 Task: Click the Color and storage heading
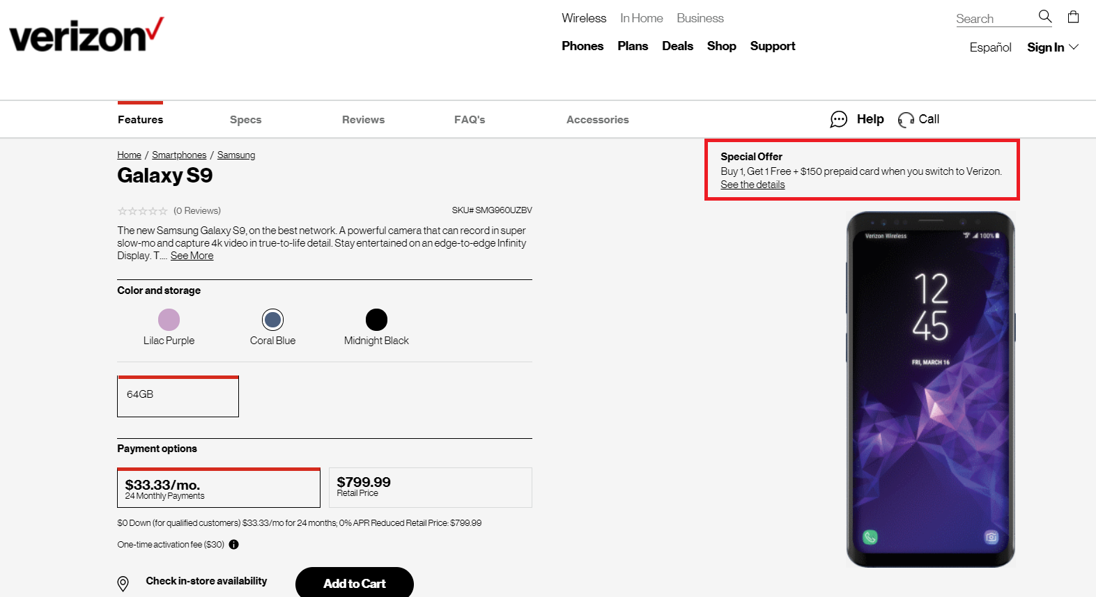[159, 290]
